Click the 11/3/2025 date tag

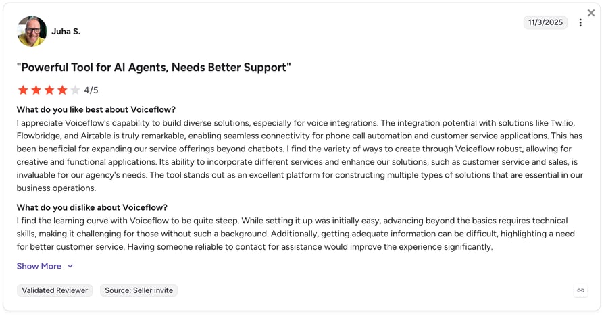coord(545,22)
